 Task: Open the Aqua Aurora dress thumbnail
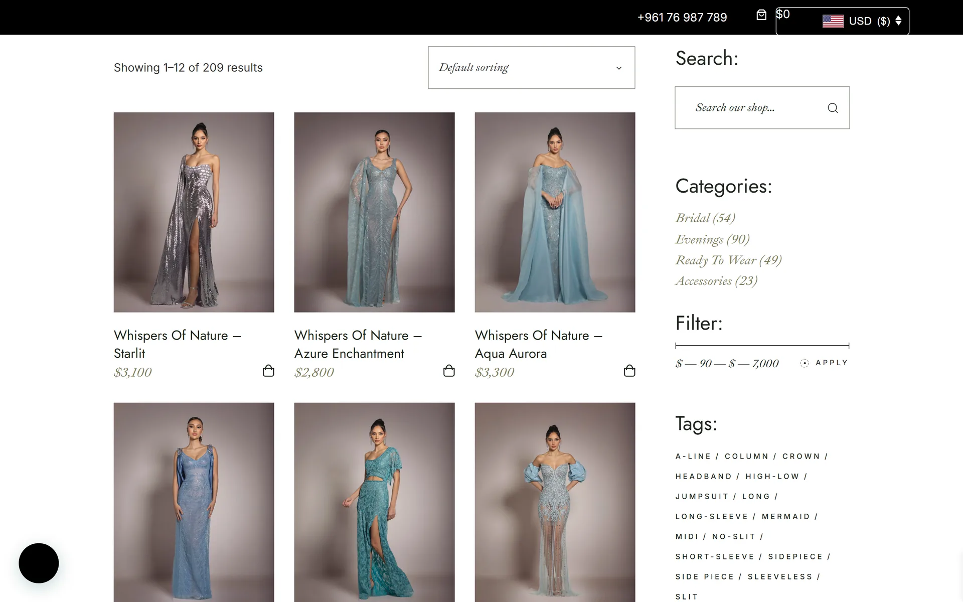[555, 212]
